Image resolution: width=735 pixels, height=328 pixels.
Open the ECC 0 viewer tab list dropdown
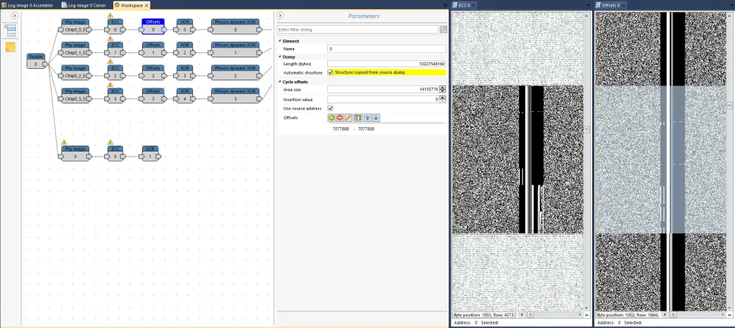[589, 5]
